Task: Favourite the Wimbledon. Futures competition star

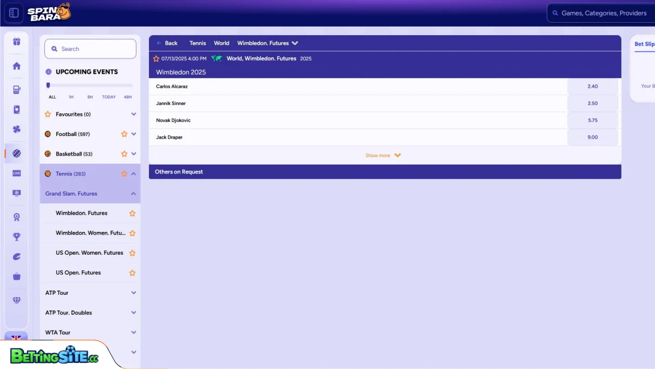Action: coord(132,213)
